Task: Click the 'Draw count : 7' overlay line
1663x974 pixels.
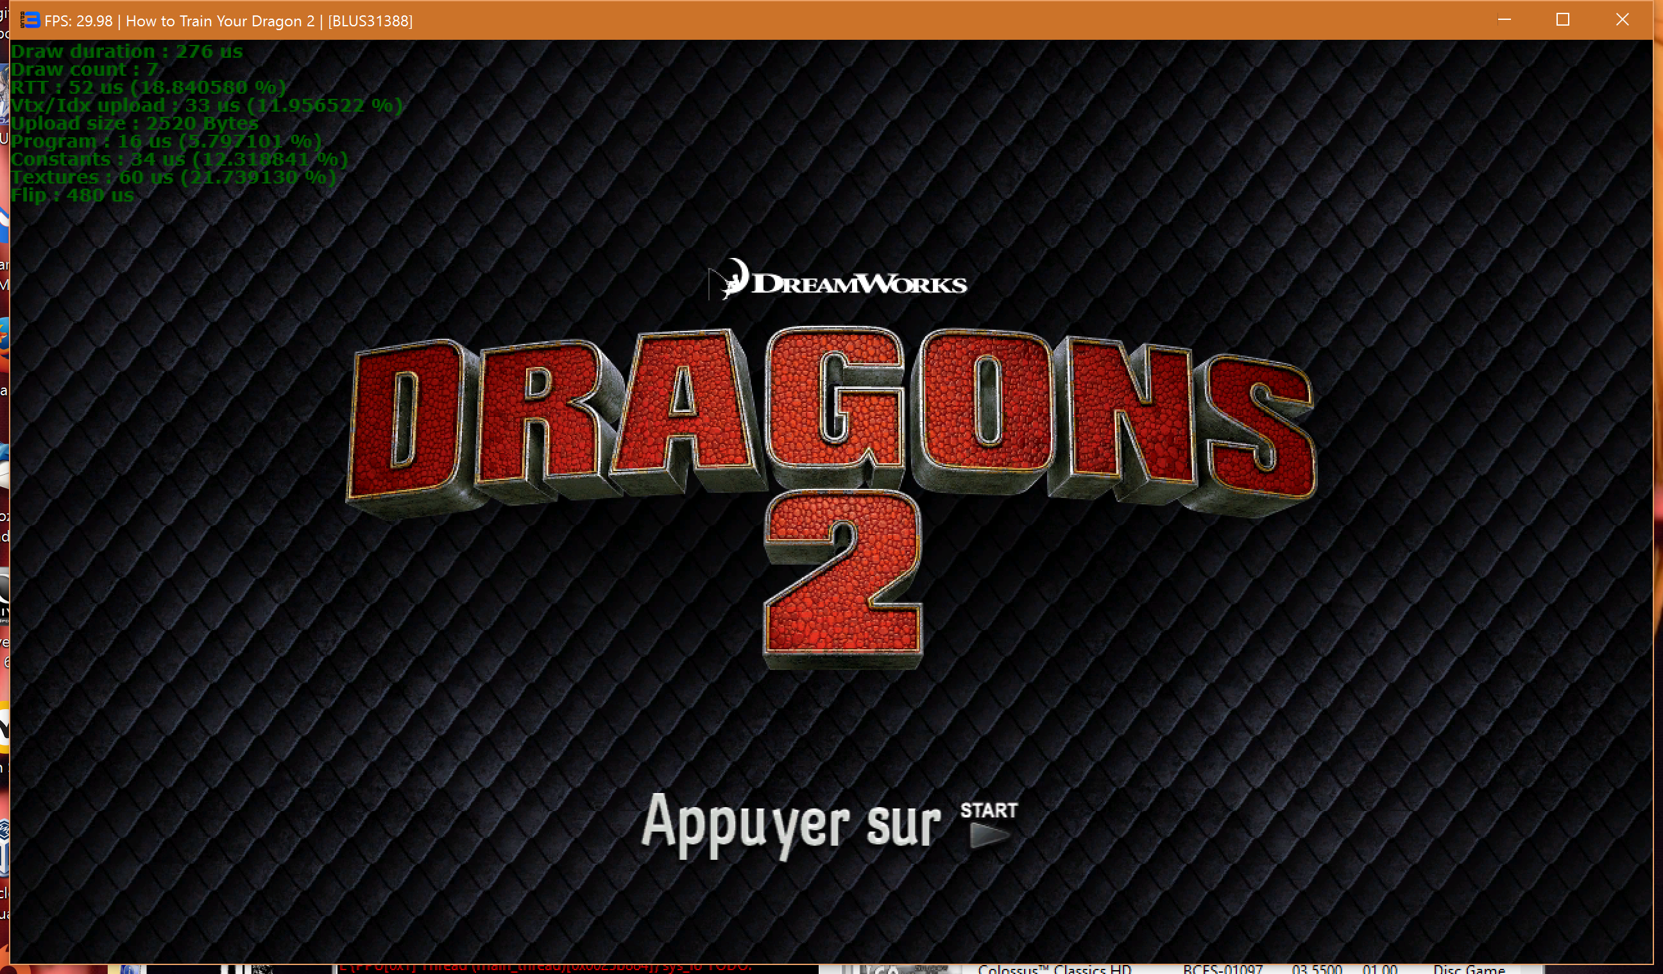Action: 84,69
